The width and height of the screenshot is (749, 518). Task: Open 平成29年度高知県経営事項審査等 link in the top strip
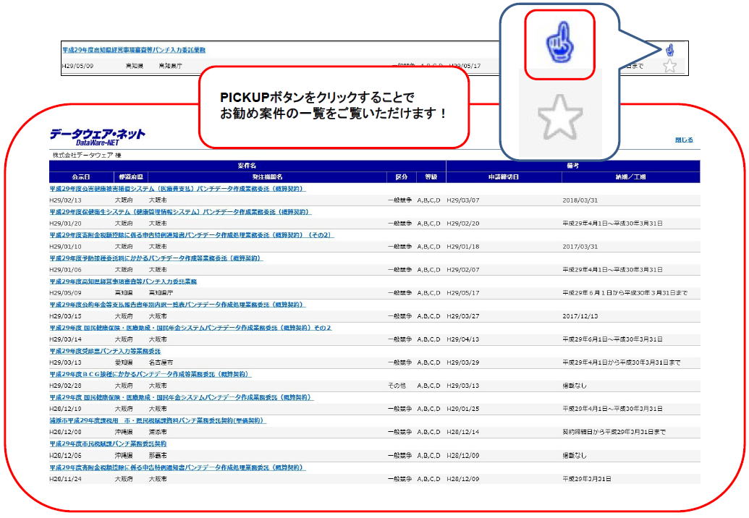[134, 50]
